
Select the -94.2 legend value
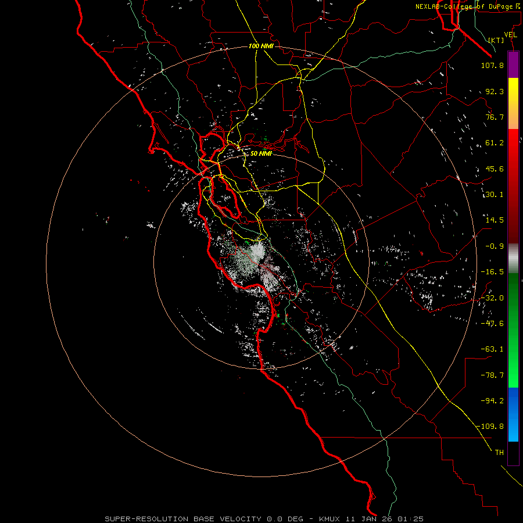pos(492,401)
